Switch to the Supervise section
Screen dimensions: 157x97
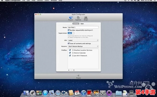[x=78, y=18]
